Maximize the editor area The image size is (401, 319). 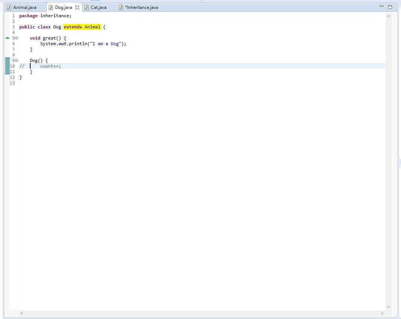pos(390,7)
